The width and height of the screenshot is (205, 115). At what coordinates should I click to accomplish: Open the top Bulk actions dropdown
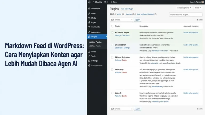(x=121, y=20)
